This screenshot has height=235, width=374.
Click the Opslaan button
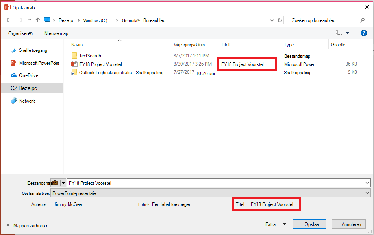[x=309, y=224]
